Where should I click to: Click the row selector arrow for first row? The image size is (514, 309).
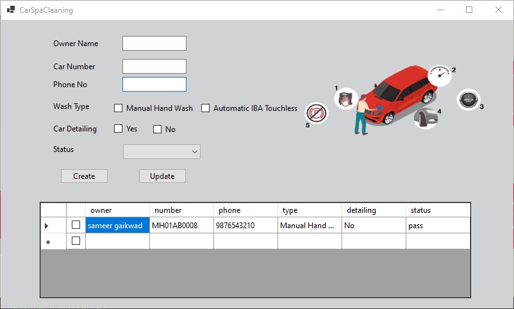pyautogui.click(x=47, y=226)
